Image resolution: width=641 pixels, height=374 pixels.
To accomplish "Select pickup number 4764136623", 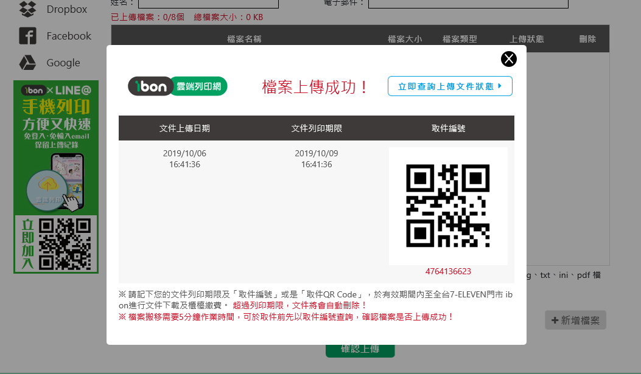I will pyautogui.click(x=448, y=271).
